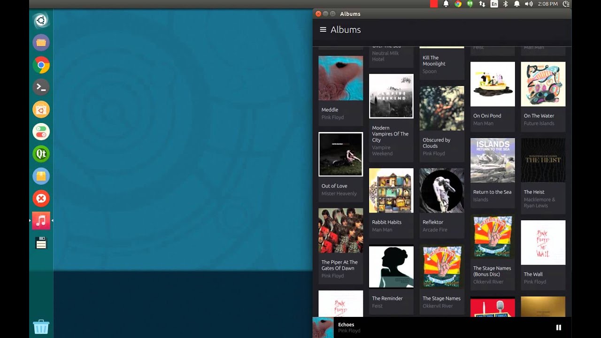Screen dimensions: 601x338
Task: Open the network arrows indicator
Action: 482,4
